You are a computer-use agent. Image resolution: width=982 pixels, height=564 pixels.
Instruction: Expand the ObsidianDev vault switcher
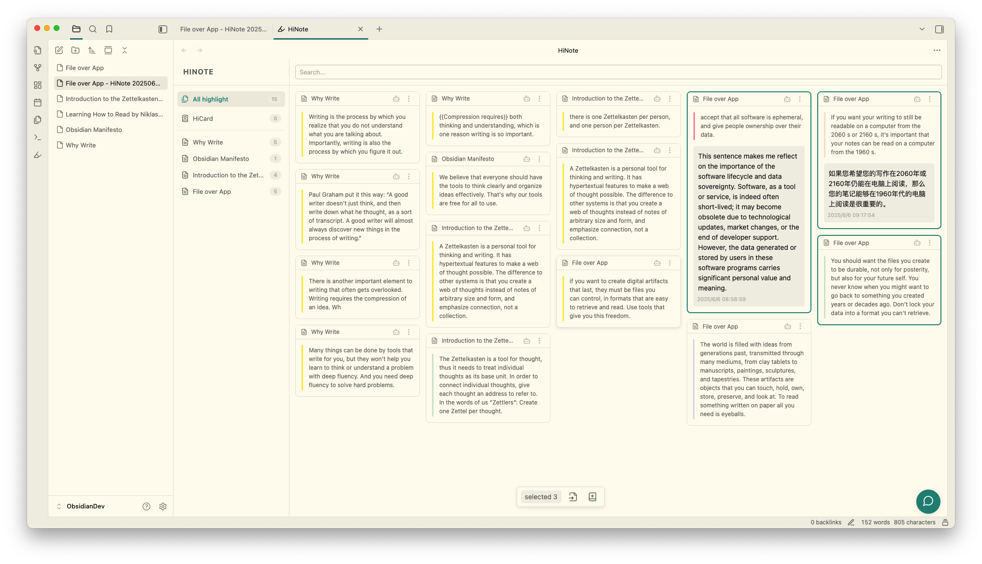click(59, 506)
